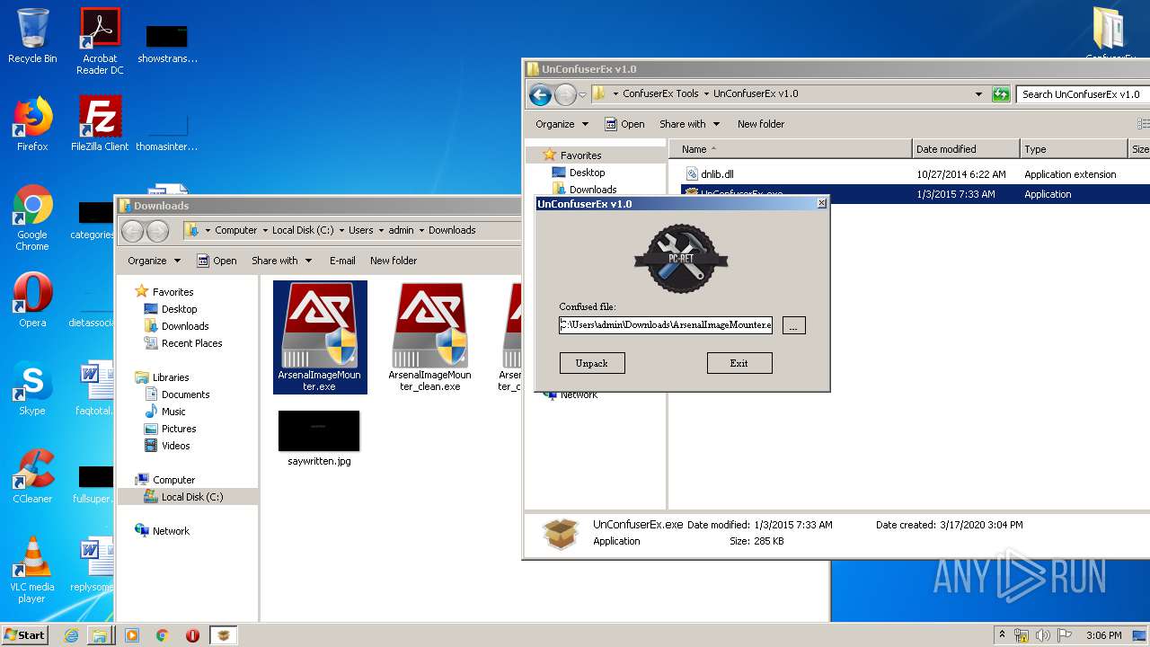This screenshot has width=1150, height=647.
Task: Select Downloads in Downloads window sidebar
Action: [x=184, y=326]
